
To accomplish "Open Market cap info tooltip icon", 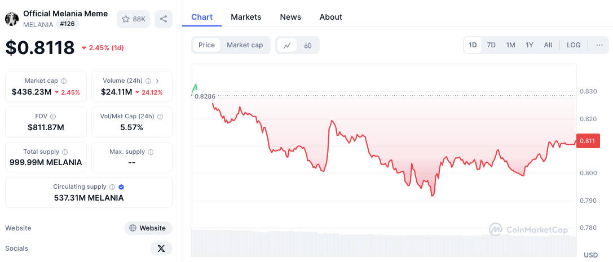I will 64,81.
